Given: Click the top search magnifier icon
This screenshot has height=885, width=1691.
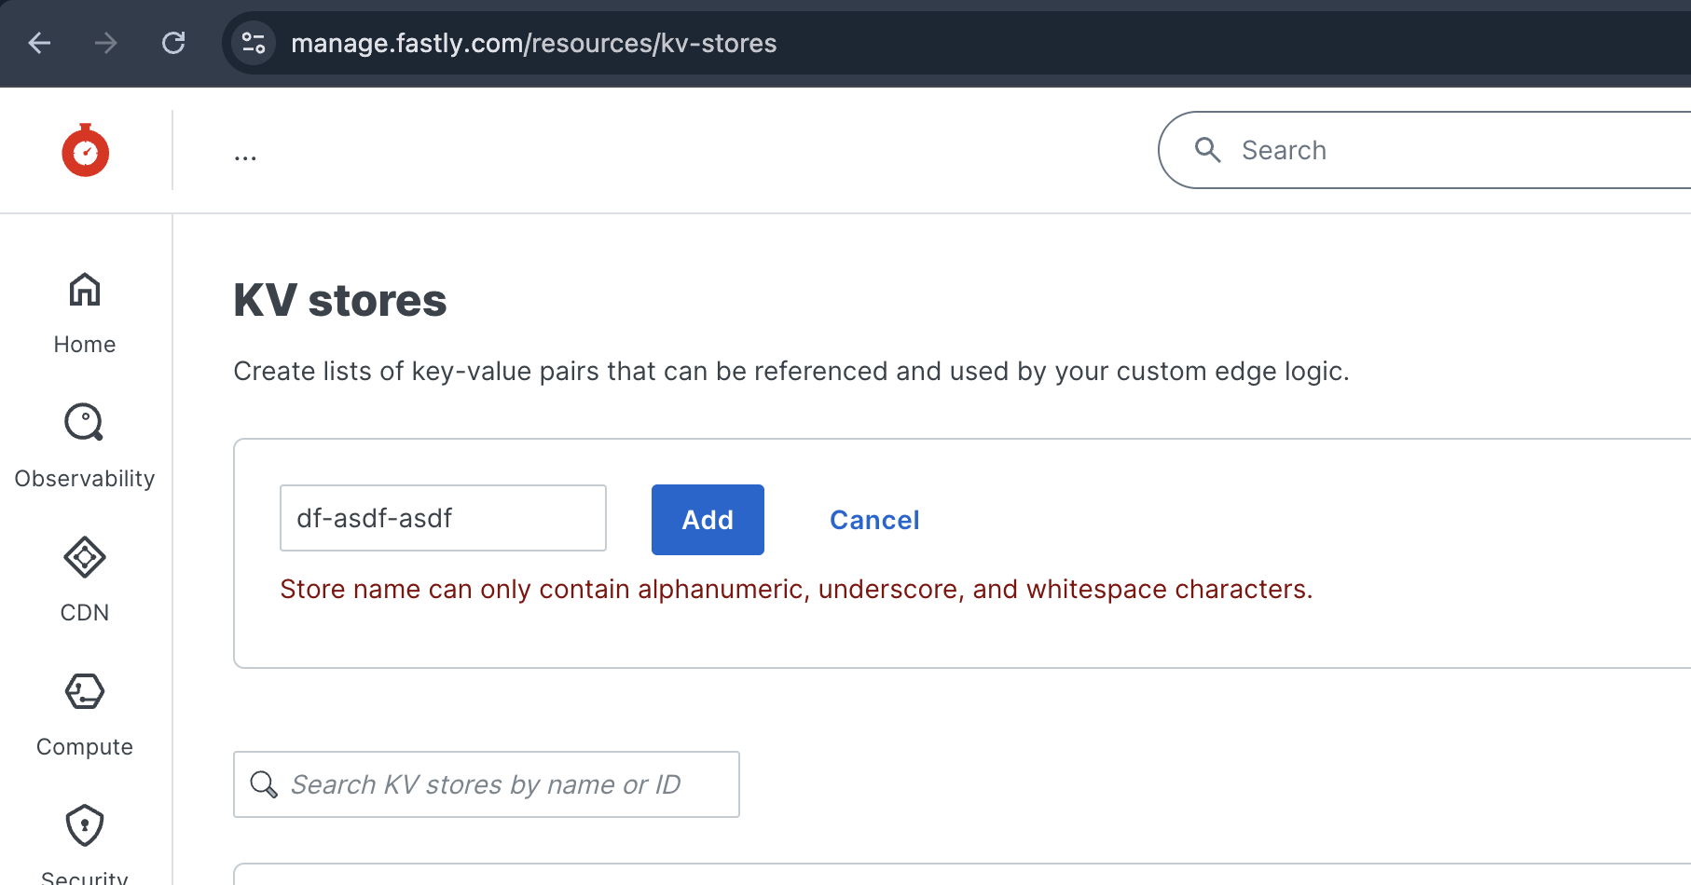Looking at the screenshot, I should (x=1208, y=150).
